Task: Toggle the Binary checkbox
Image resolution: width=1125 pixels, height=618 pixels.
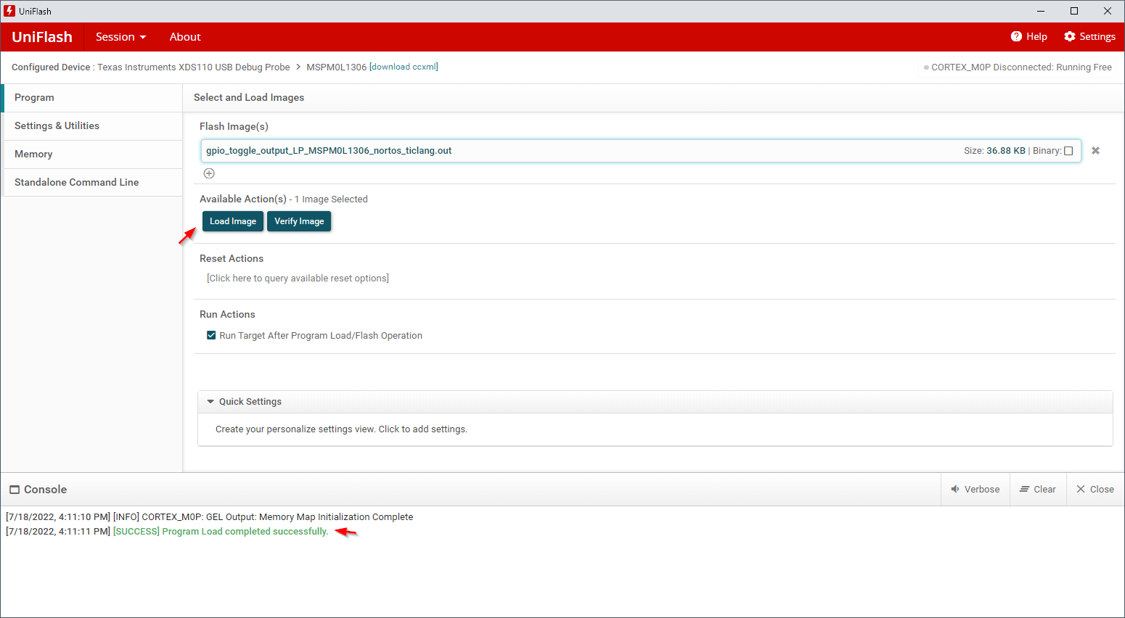Action: pos(1068,151)
